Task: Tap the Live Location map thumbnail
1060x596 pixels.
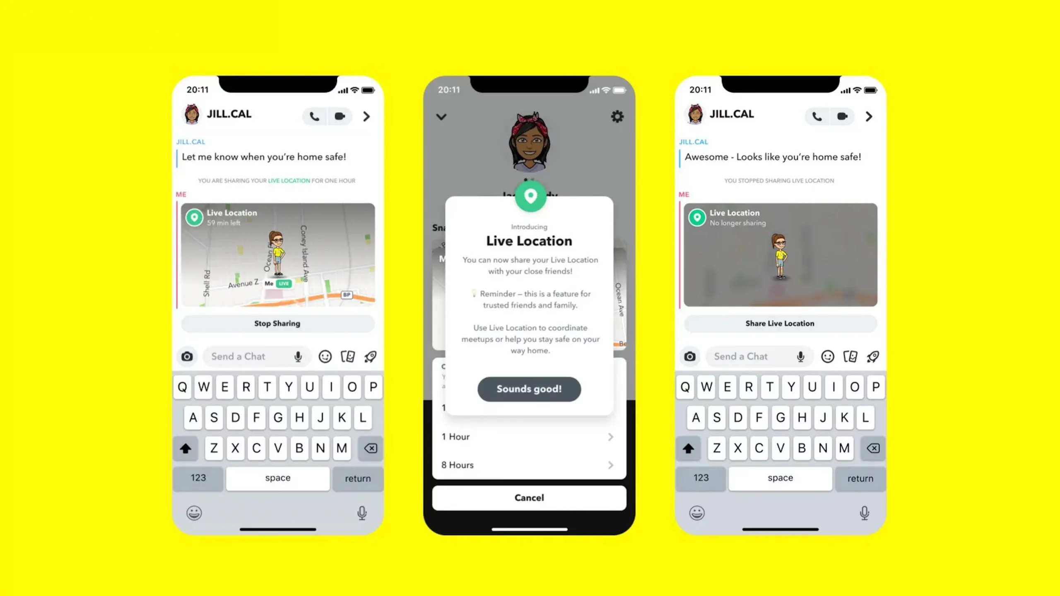Action: point(277,254)
